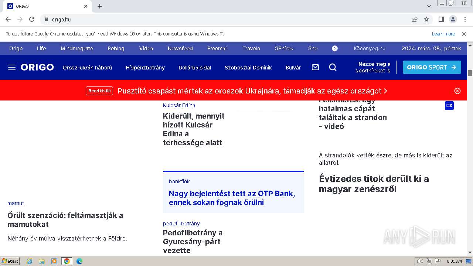Open the breaking news about Ukraine attack
The width and height of the screenshot is (473, 266).
tap(252, 91)
